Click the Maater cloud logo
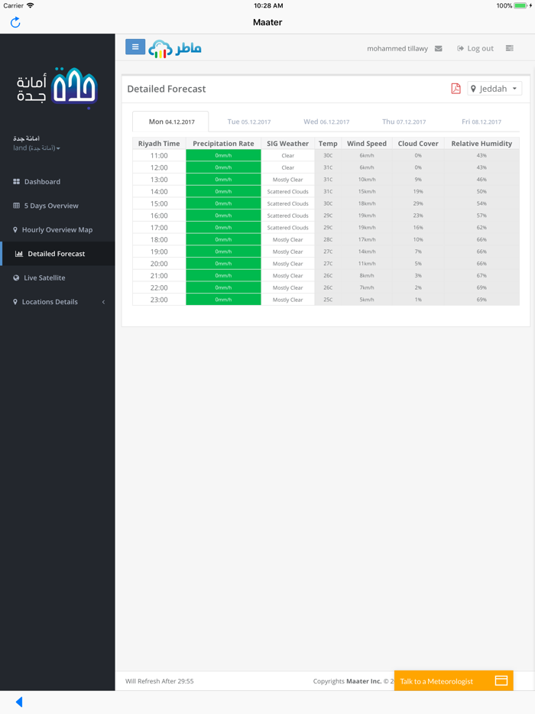The height and width of the screenshot is (714, 535). point(175,49)
